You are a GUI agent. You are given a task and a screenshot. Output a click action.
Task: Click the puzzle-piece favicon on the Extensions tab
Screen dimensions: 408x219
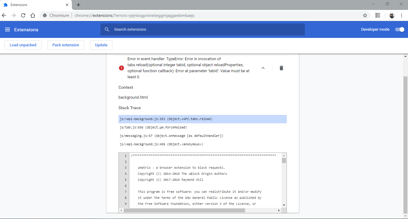(x=5, y=5)
